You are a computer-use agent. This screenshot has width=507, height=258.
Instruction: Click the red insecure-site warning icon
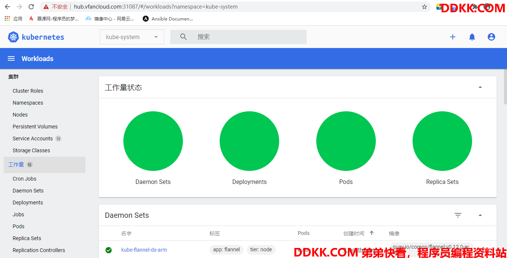46,7
